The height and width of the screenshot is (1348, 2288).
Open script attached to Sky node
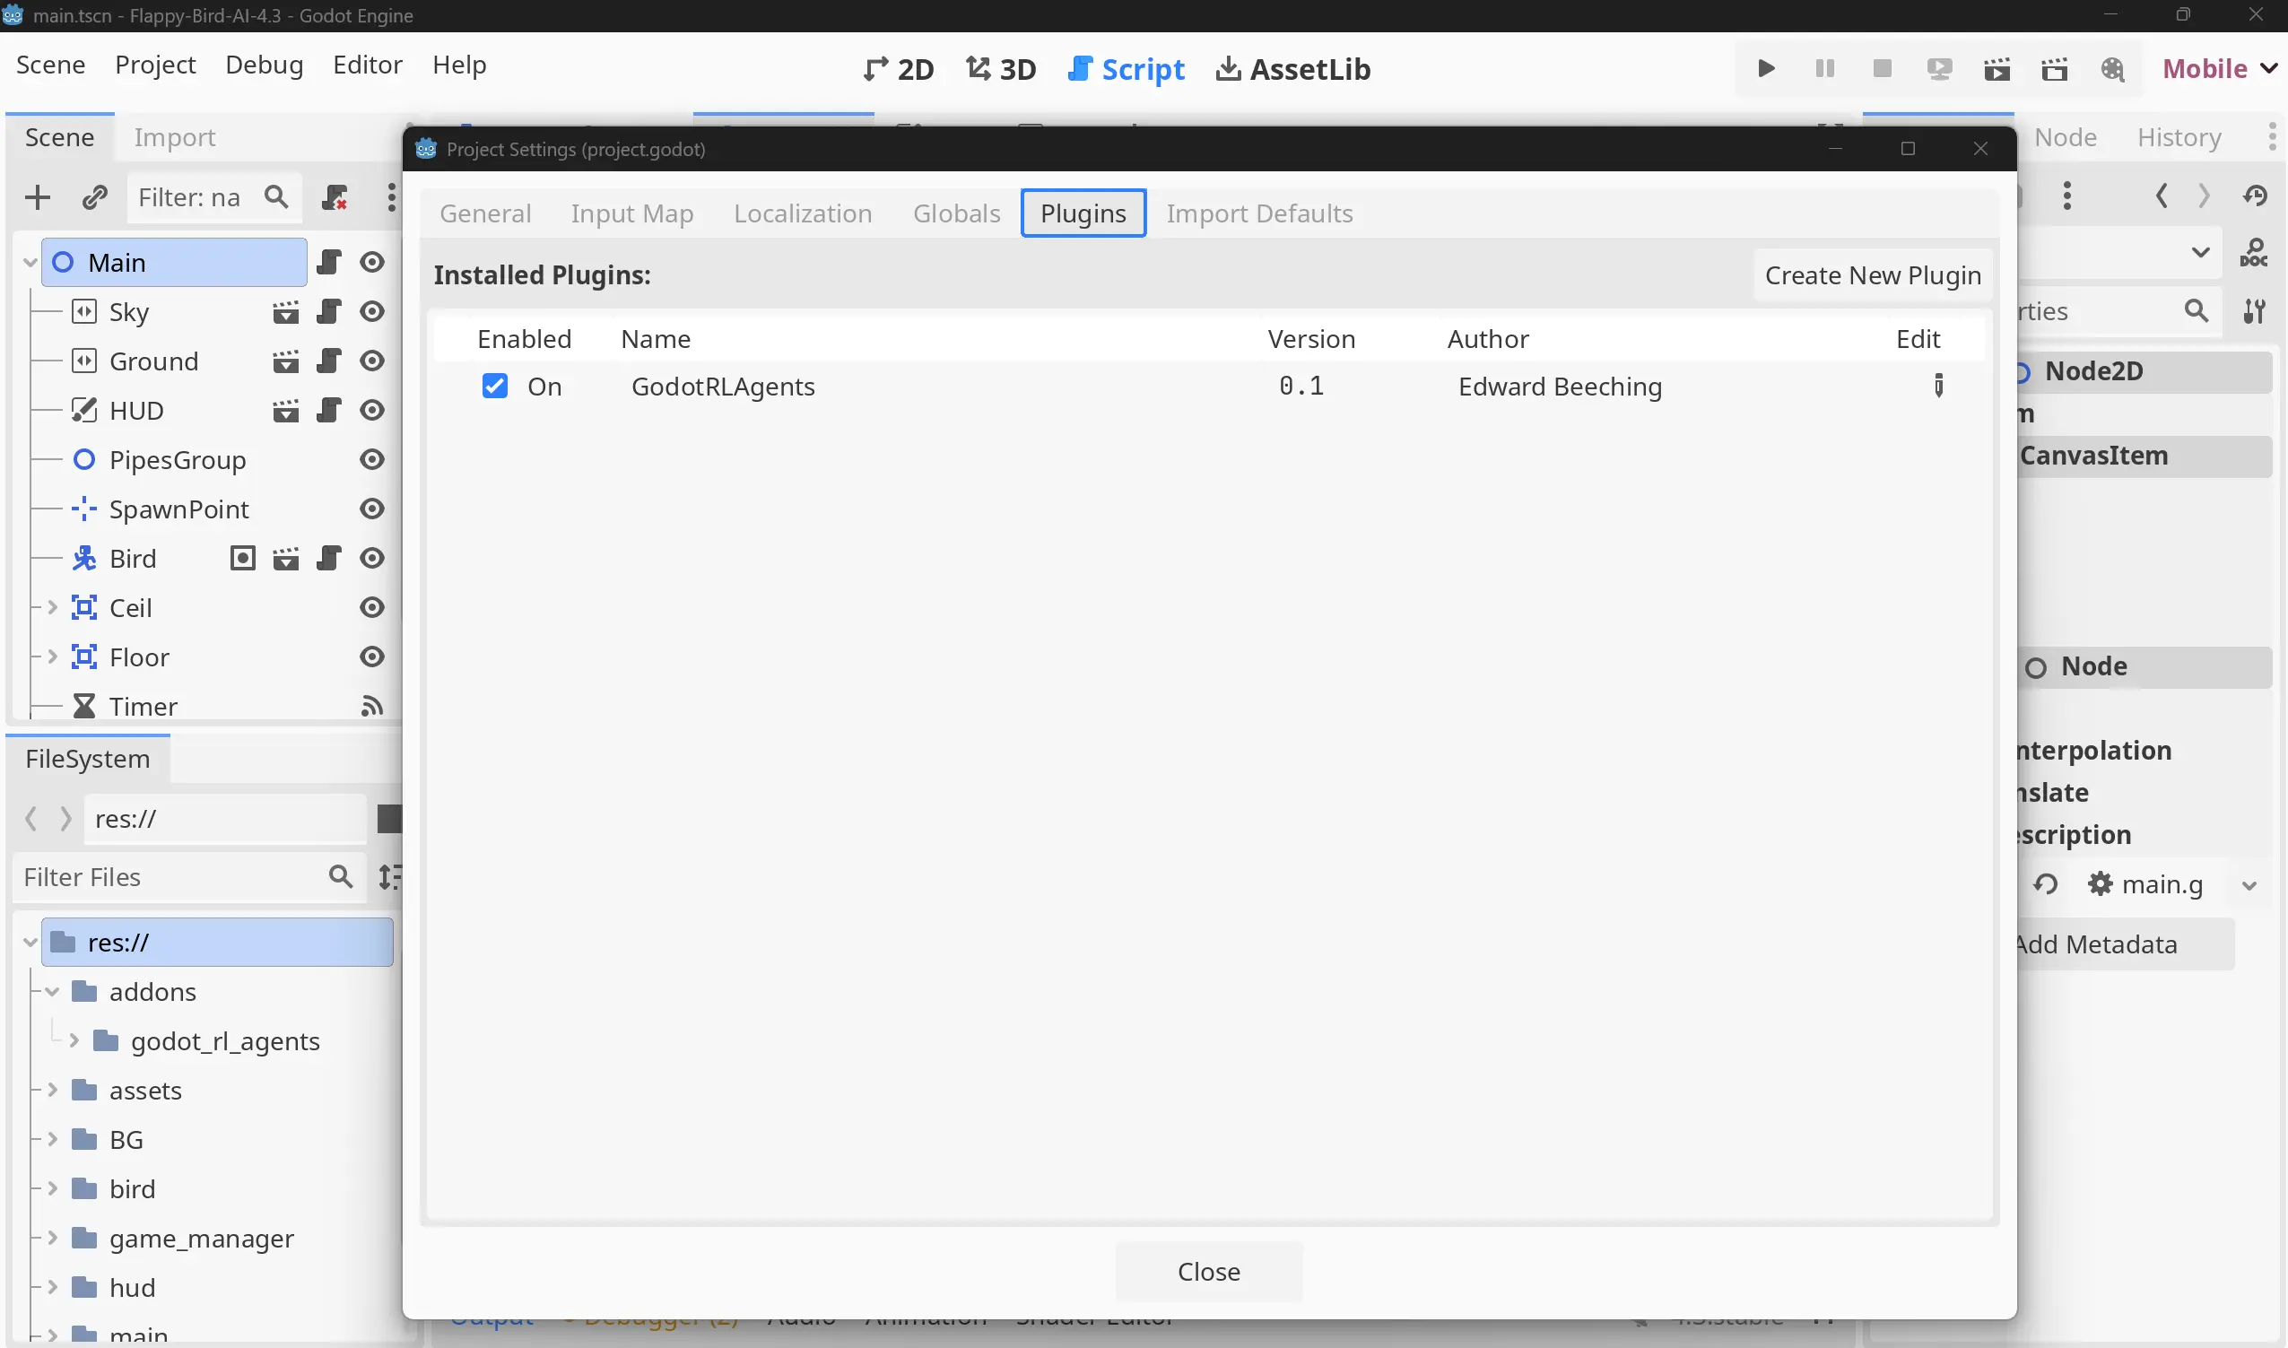coord(329,312)
